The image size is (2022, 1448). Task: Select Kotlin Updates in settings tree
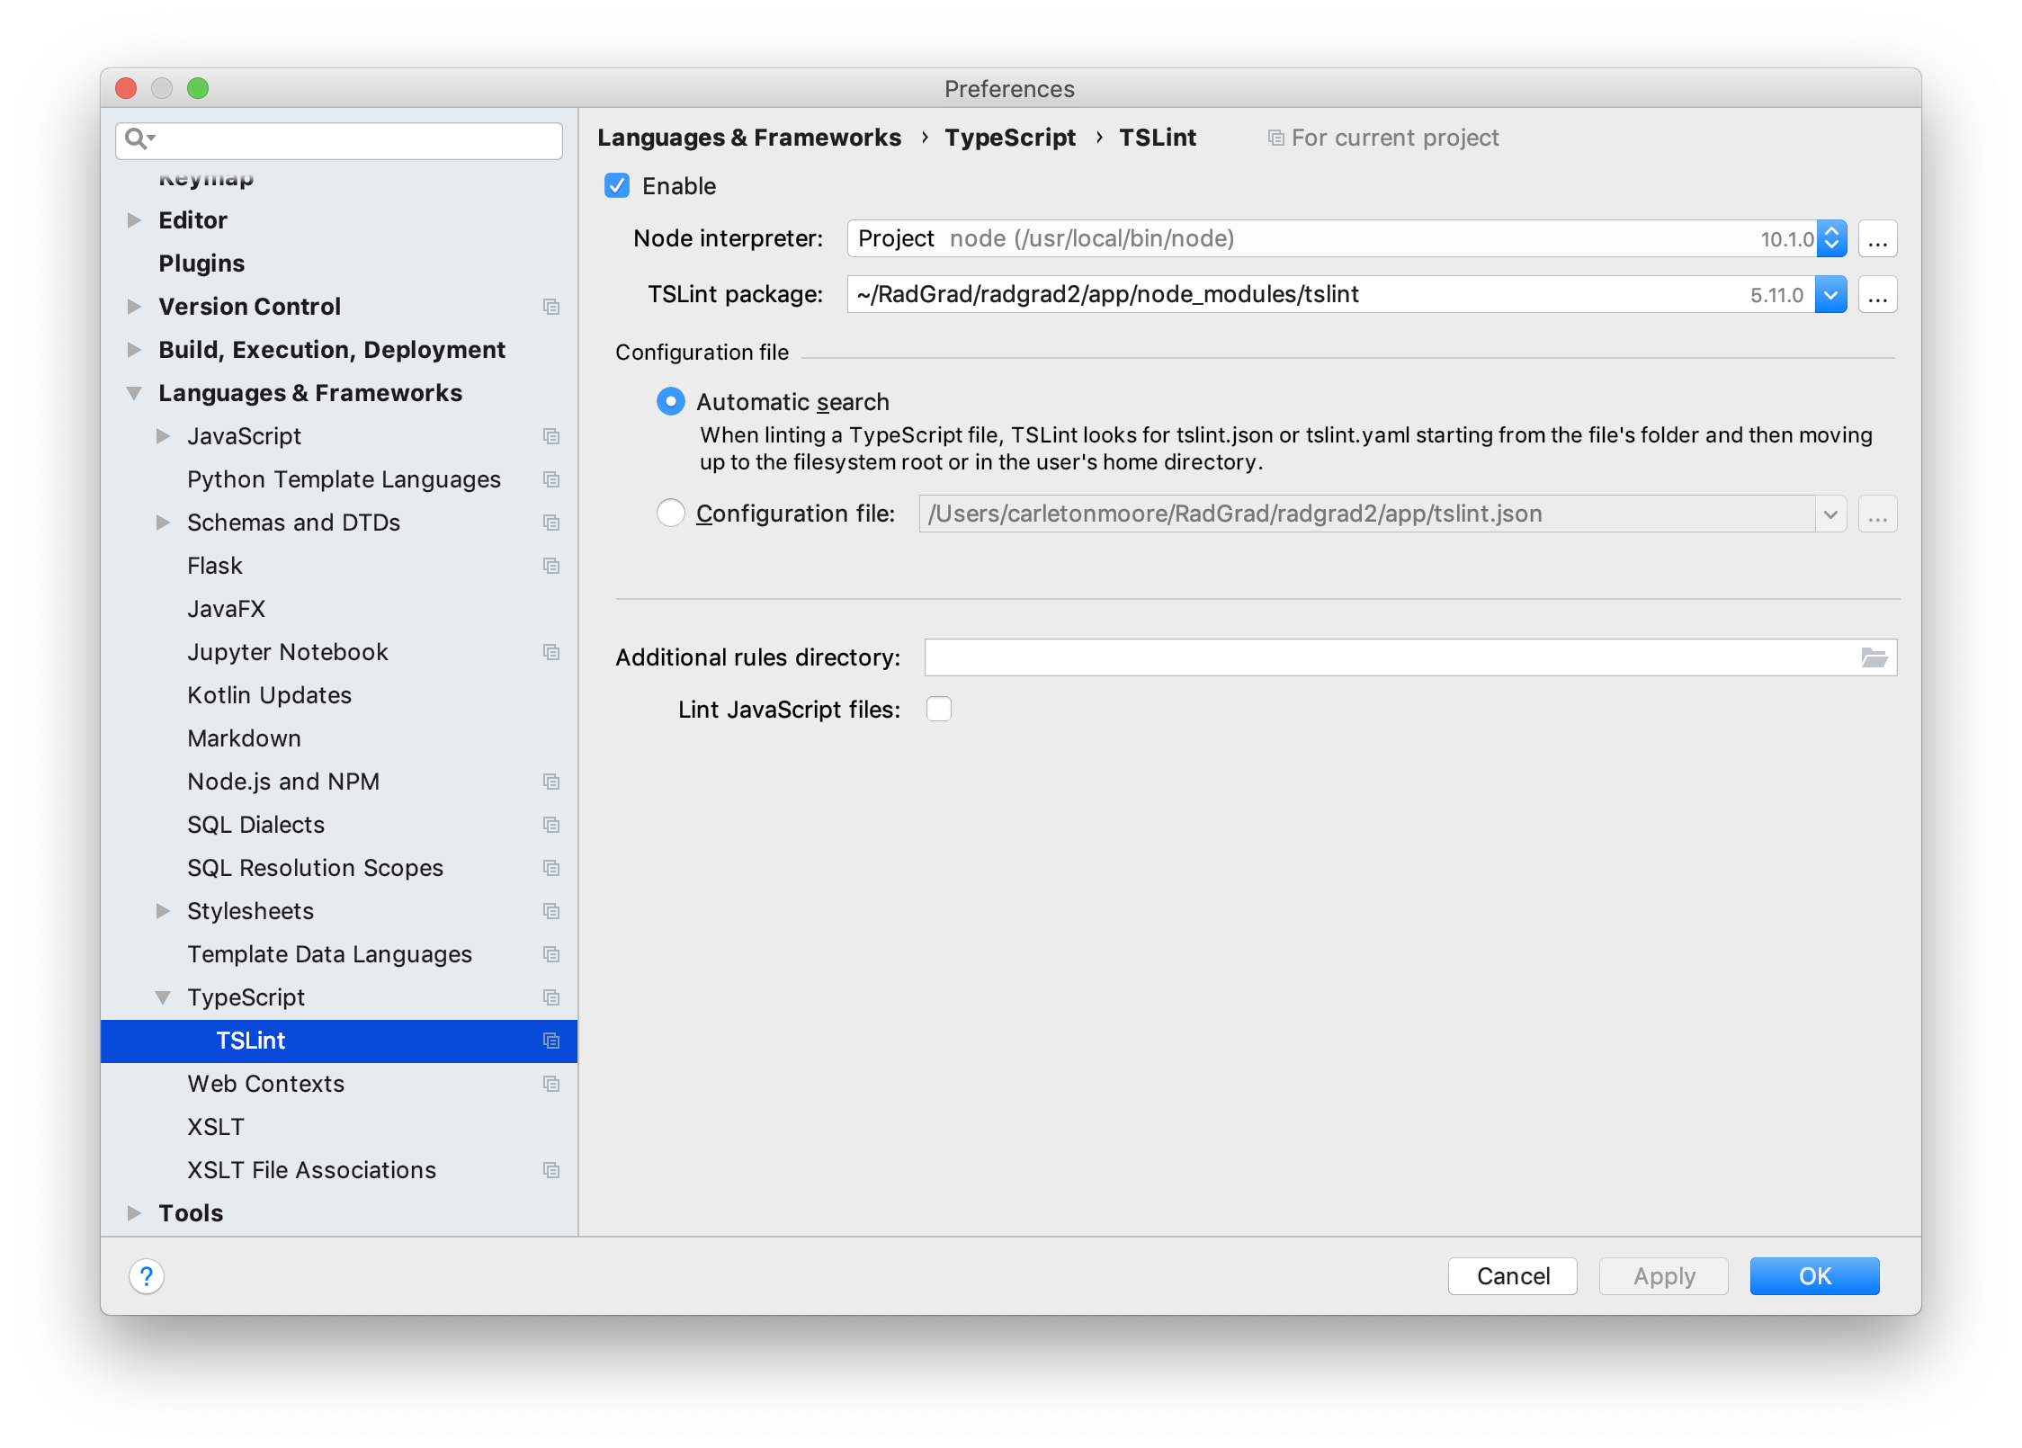pyautogui.click(x=269, y=695)
